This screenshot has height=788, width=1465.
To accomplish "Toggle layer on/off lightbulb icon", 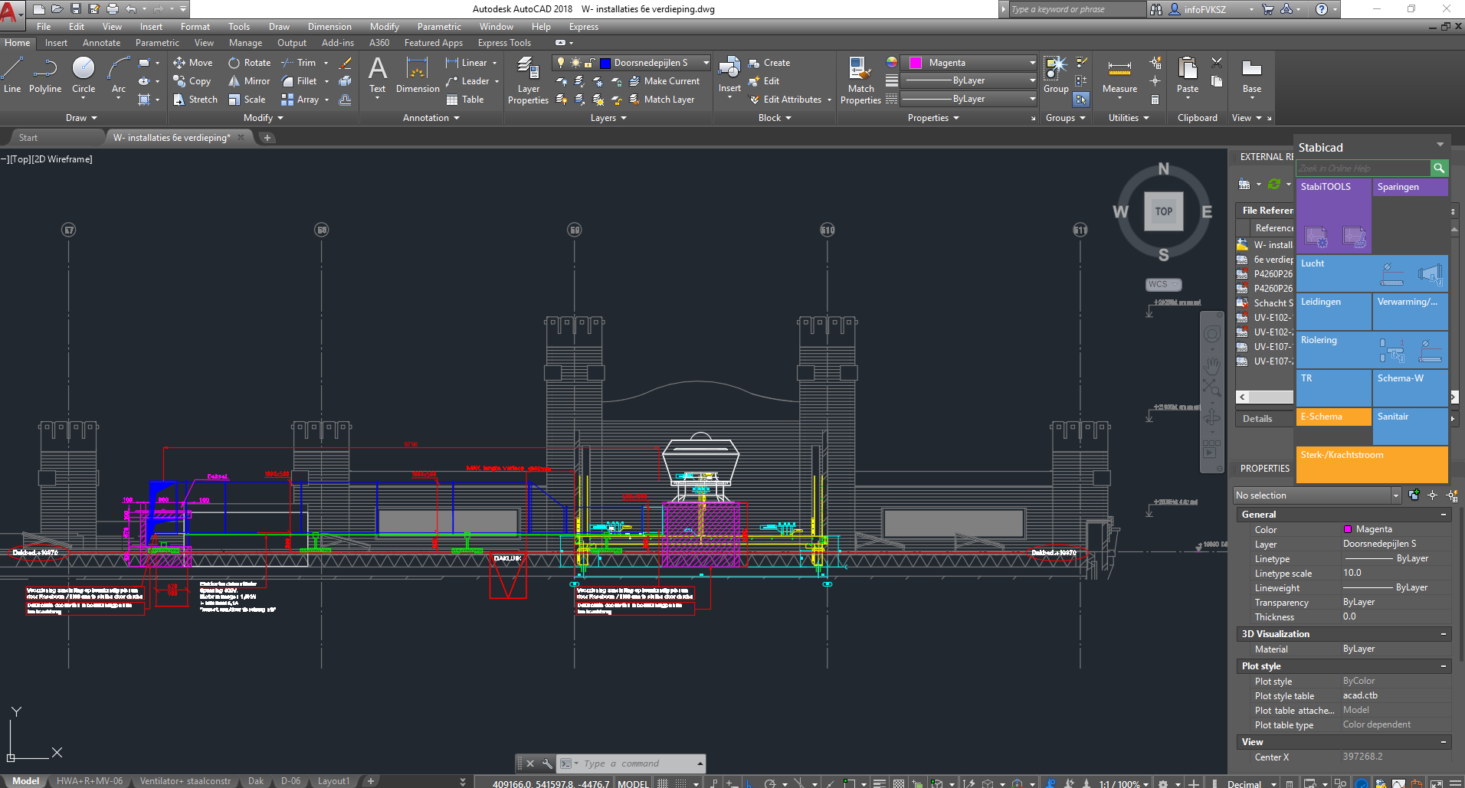I will [x=561, y=63].
